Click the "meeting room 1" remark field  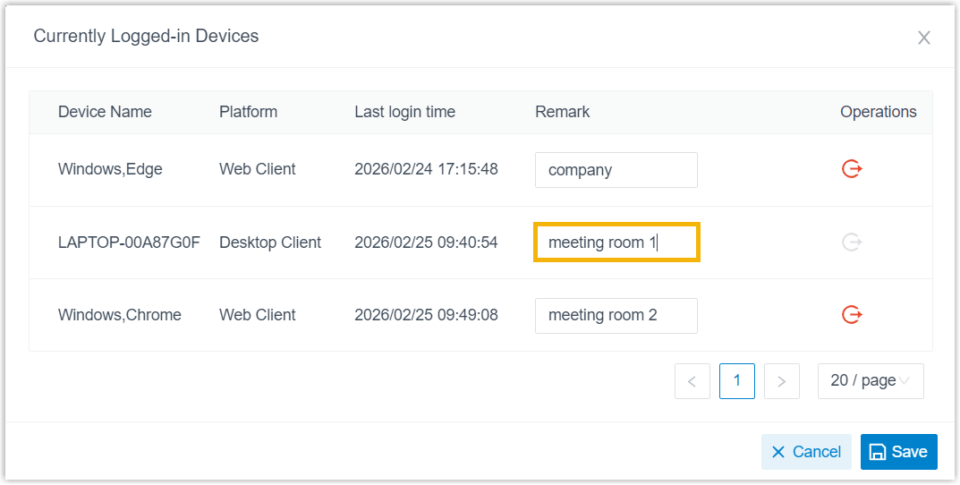click(x=616, y=242)
